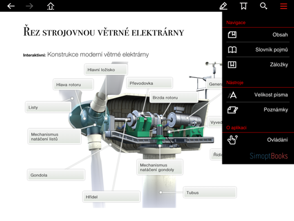This screenshot has width=294, height=221.
Task: Go back with the left arrow icon
Action: point(11,6)
